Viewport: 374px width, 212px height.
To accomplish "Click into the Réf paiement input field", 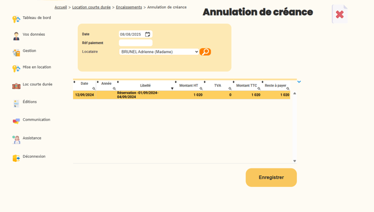I will click(x=136, y=43).
